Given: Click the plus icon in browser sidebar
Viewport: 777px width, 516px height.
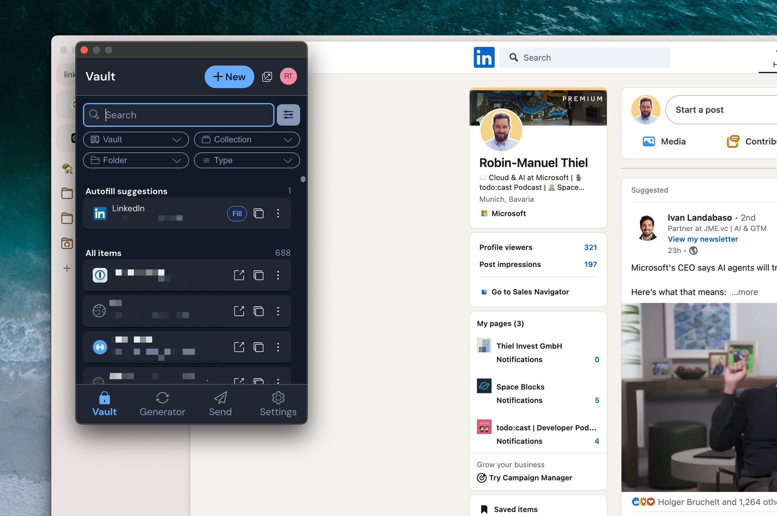Looking at the screenshot, I should coord(67,268).
